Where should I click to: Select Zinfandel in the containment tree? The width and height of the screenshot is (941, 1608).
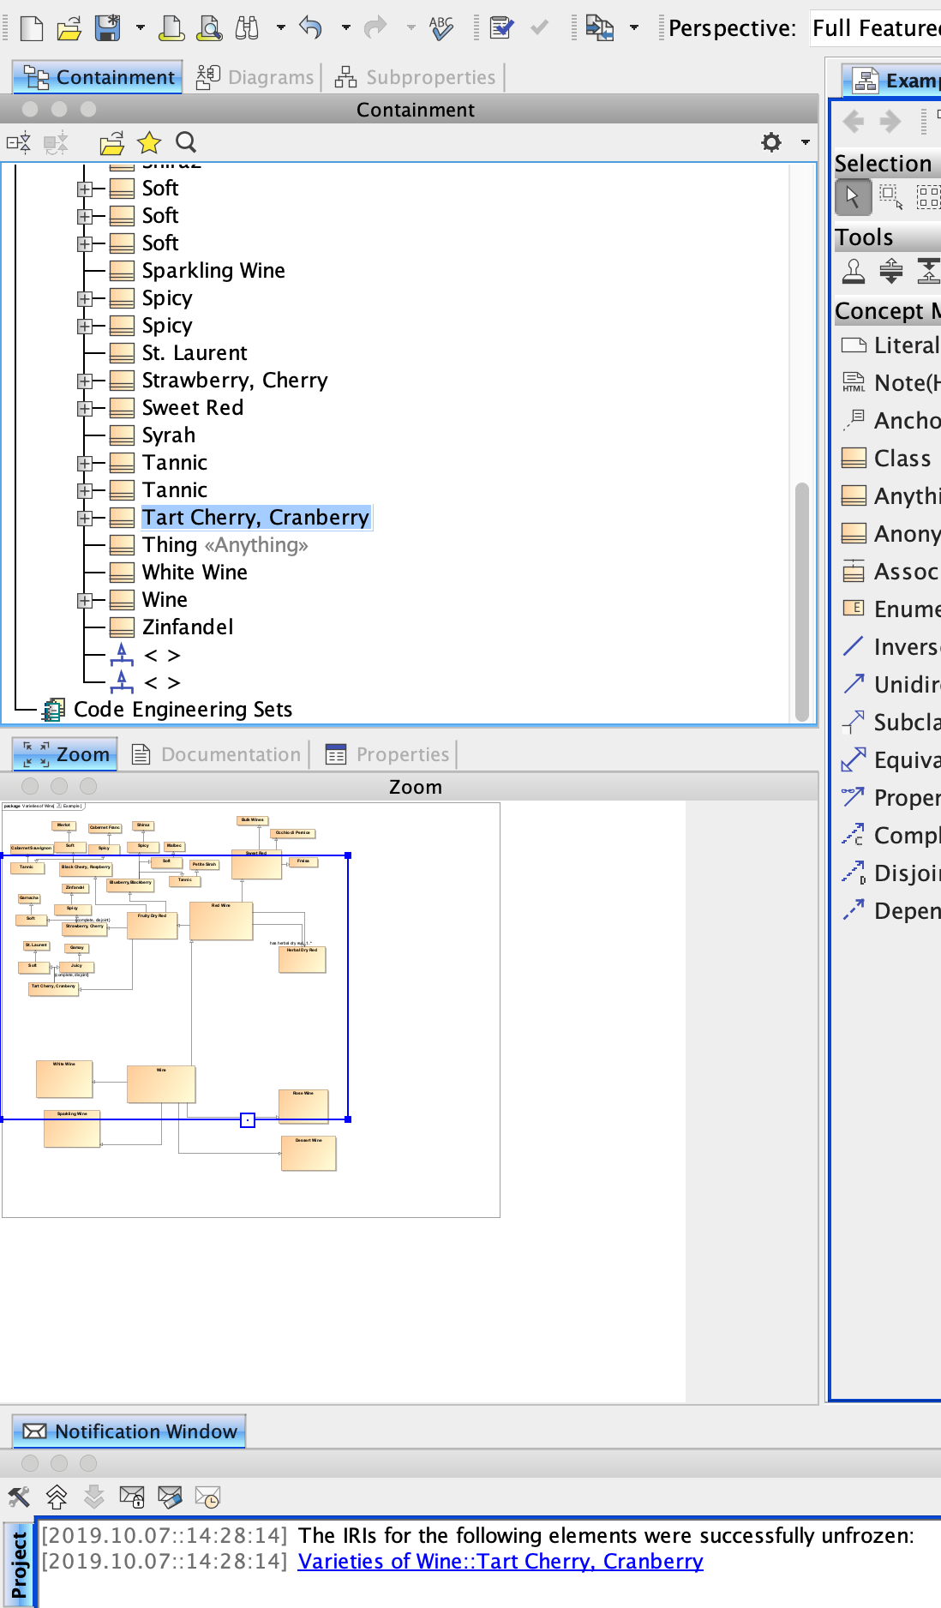pyautogui.click(x=187, y=627)
